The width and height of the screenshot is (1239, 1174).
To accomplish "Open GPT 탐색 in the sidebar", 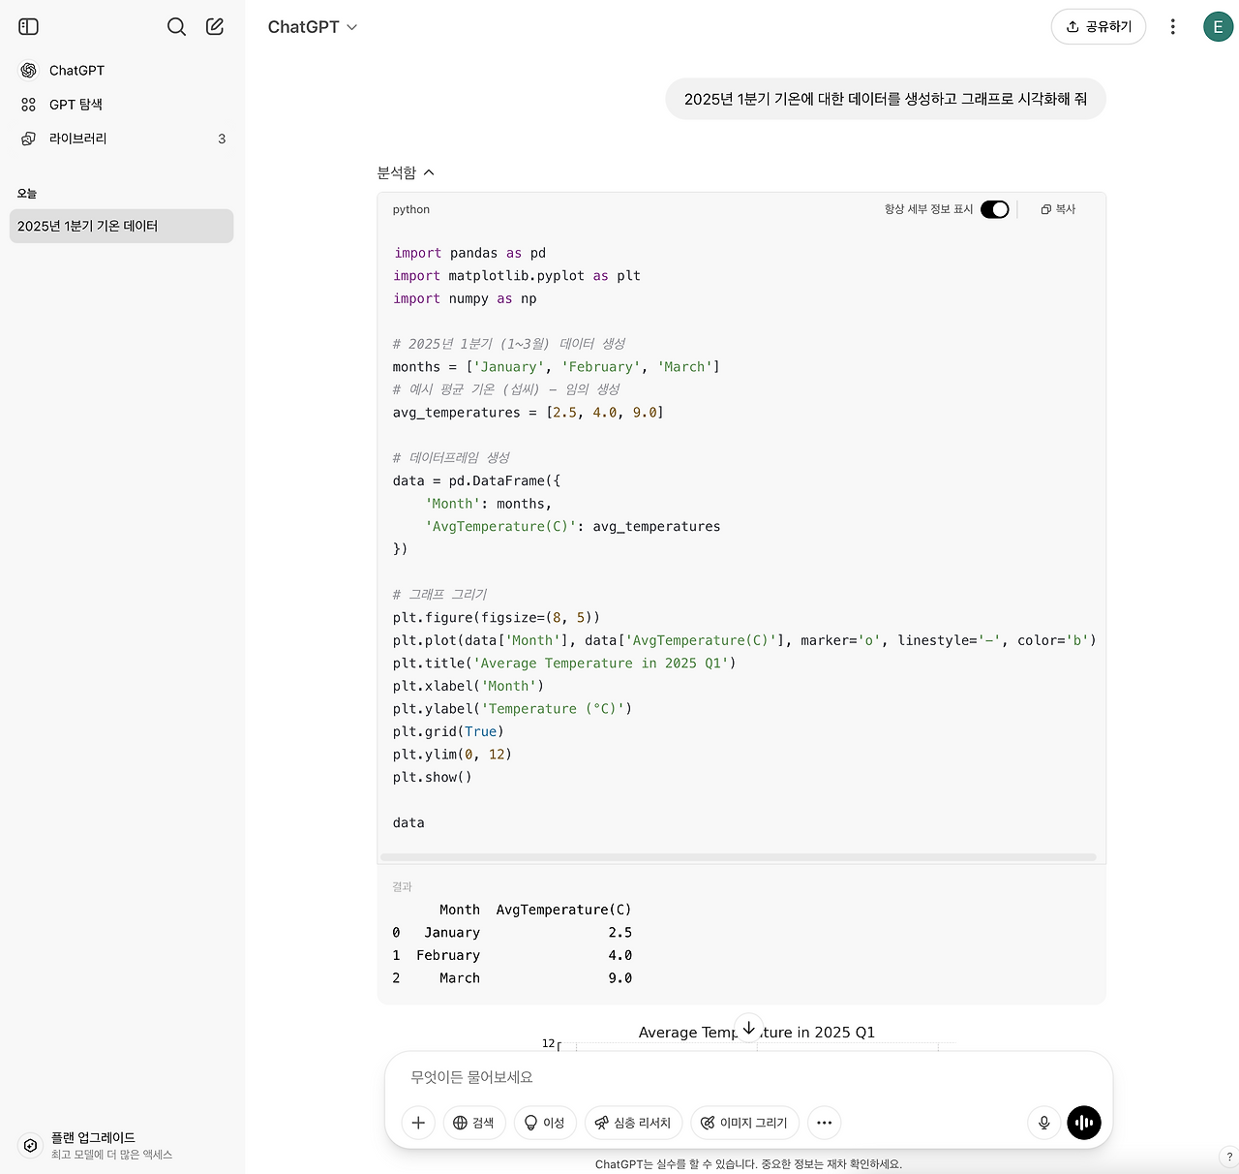I will (122, 105).
